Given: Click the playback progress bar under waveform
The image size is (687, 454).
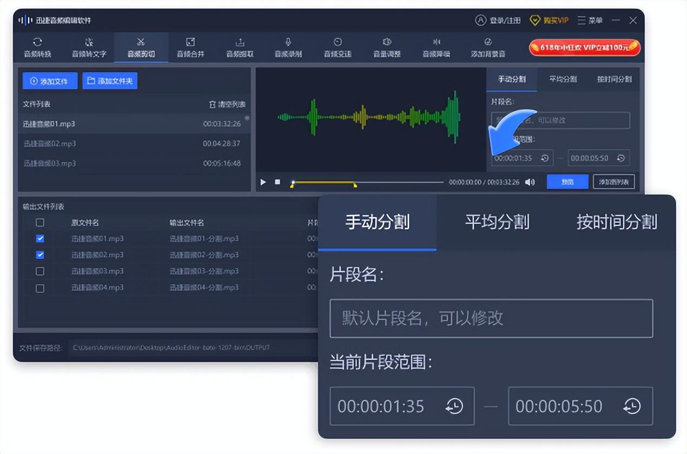Looking at the screenshot, I should click(379, 182).
